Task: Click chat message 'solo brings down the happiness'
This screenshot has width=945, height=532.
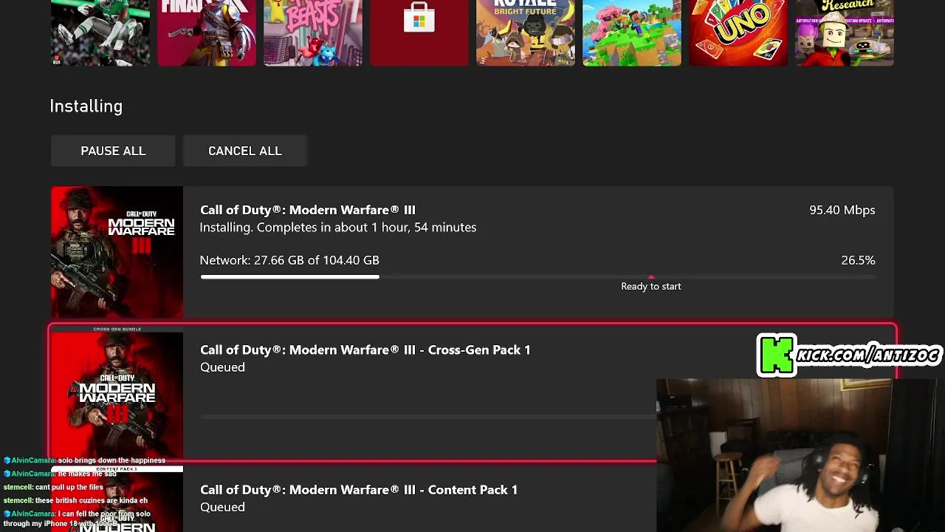Action: [111, 460]
